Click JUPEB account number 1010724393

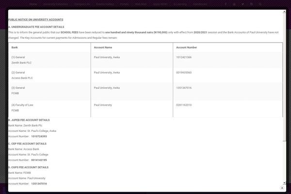pos(39,136)
